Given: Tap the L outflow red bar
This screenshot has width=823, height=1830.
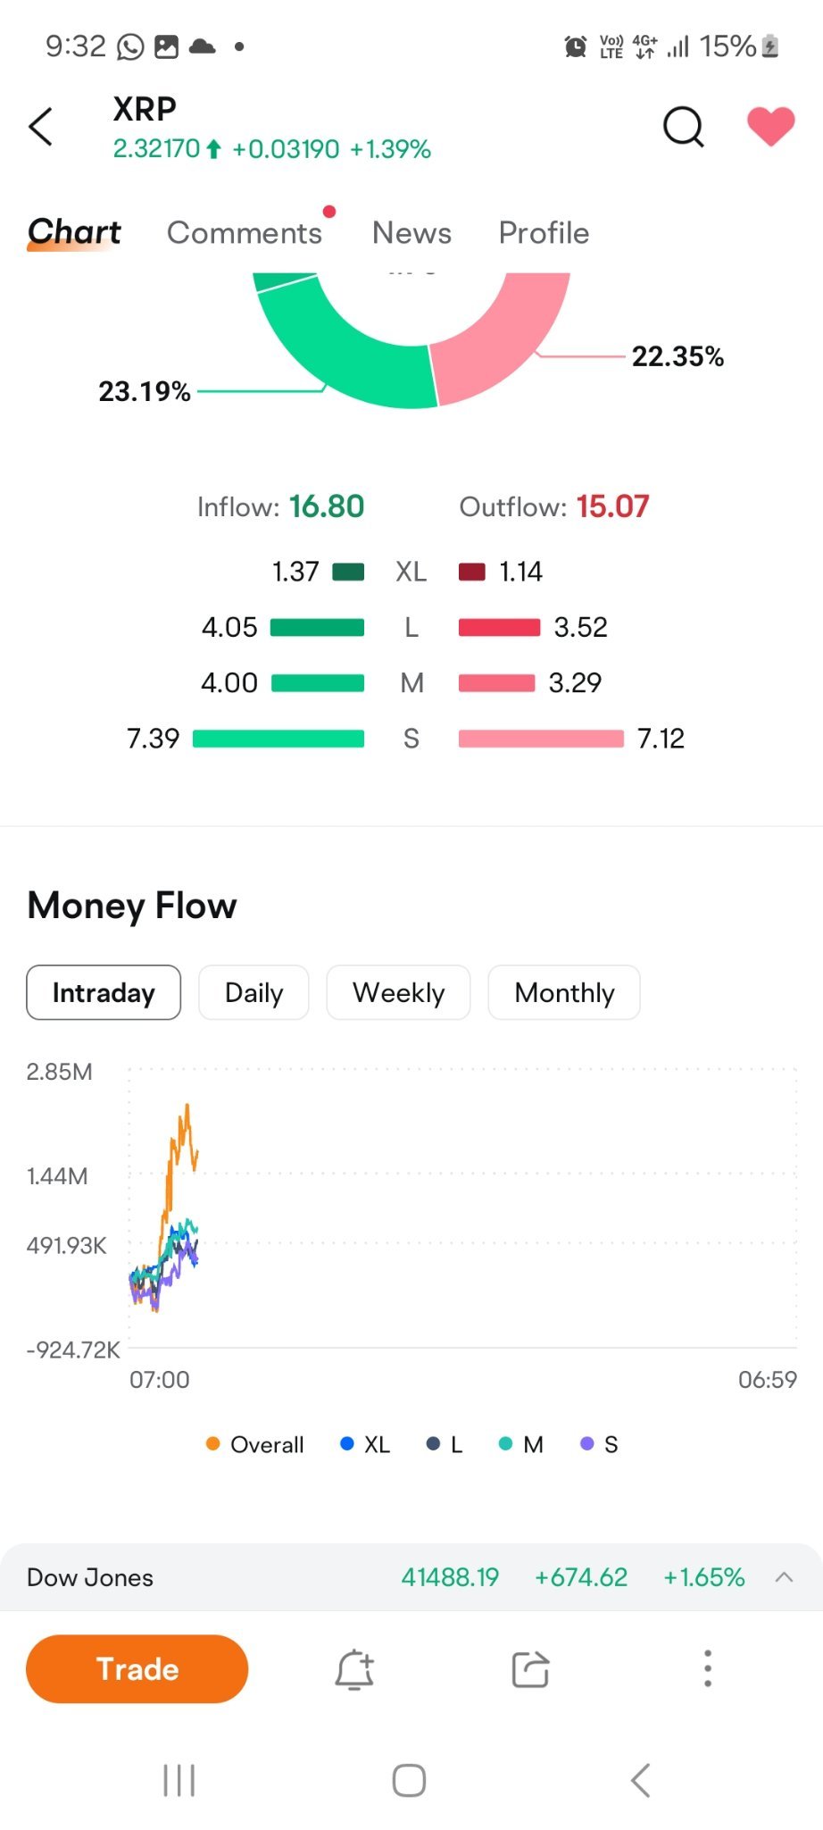Looking at the screenshot, I should 499,627.
